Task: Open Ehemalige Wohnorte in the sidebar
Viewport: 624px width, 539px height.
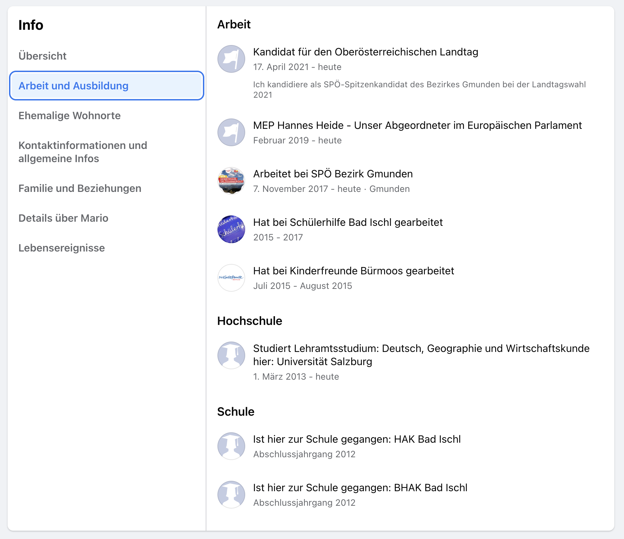Action: [x=107, y=115]
